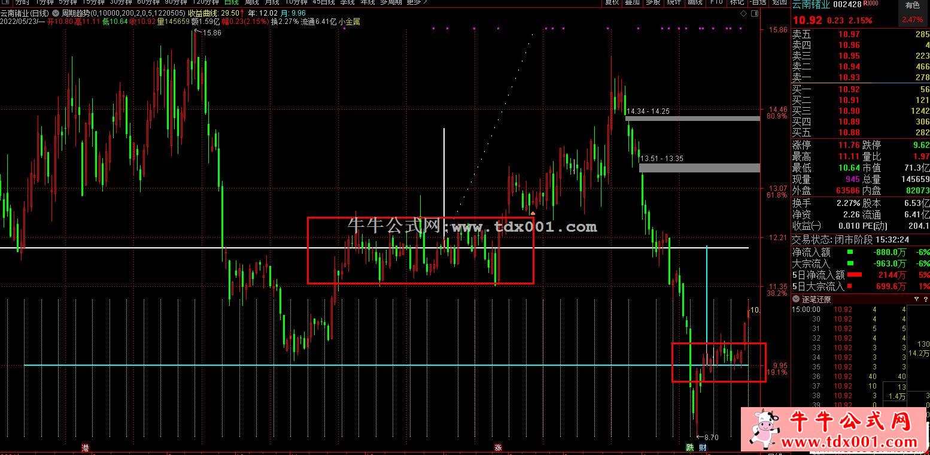Click the 多股 multi-stock toolbar button
The width and height of the screenshot is (930, 455).
pos(654,2)
